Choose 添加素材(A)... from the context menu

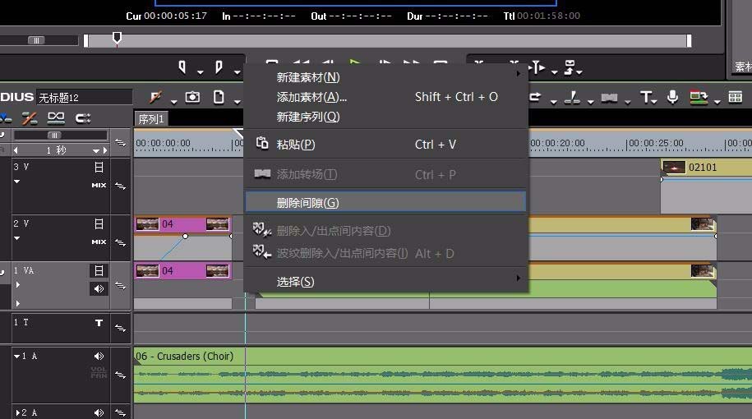[386, 97]
